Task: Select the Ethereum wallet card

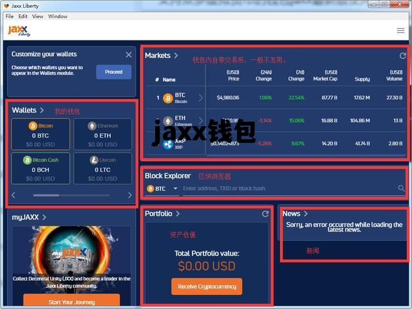Action: (103, 135)
